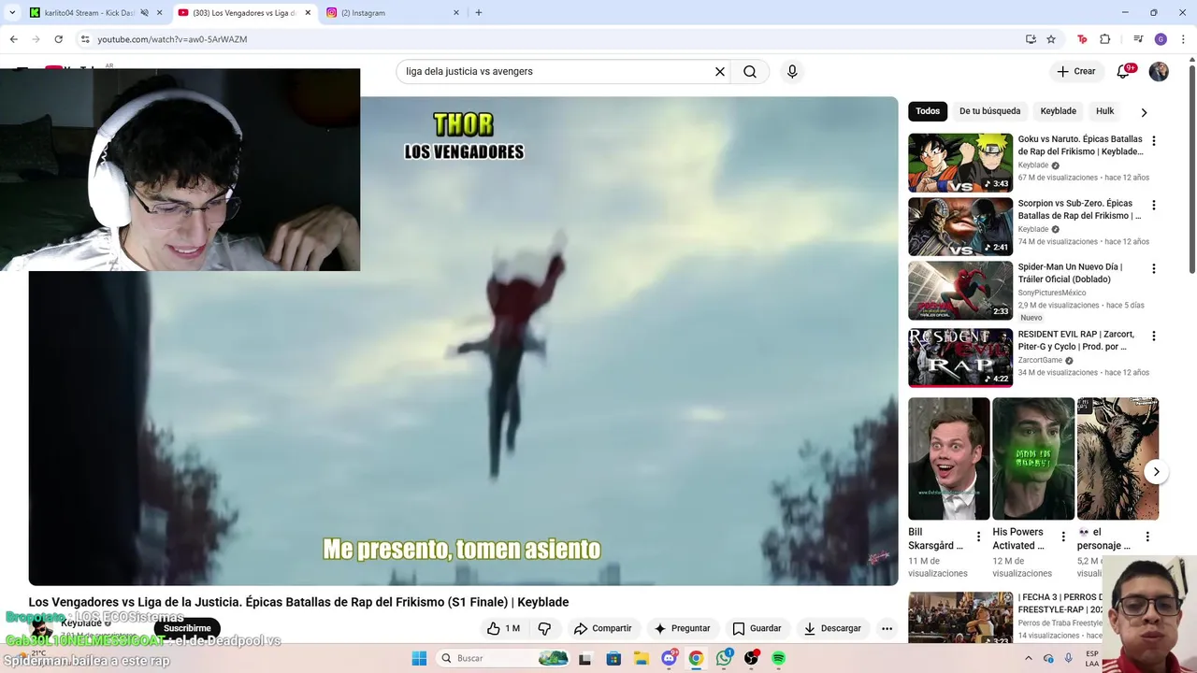
Task: Start voice search with the microphone icon
Action: (792, 72)
